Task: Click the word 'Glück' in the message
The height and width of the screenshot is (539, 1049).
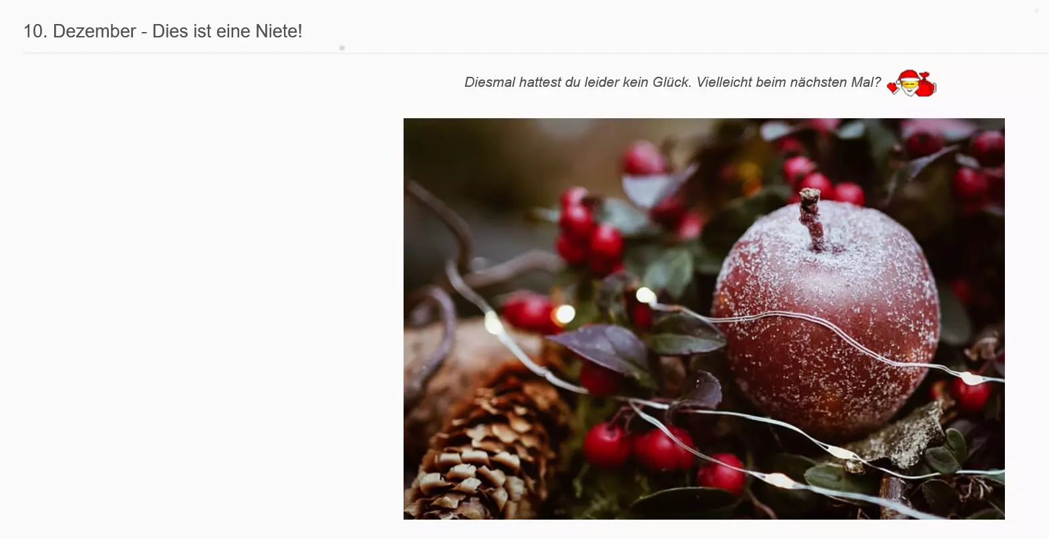Action: 671,82
